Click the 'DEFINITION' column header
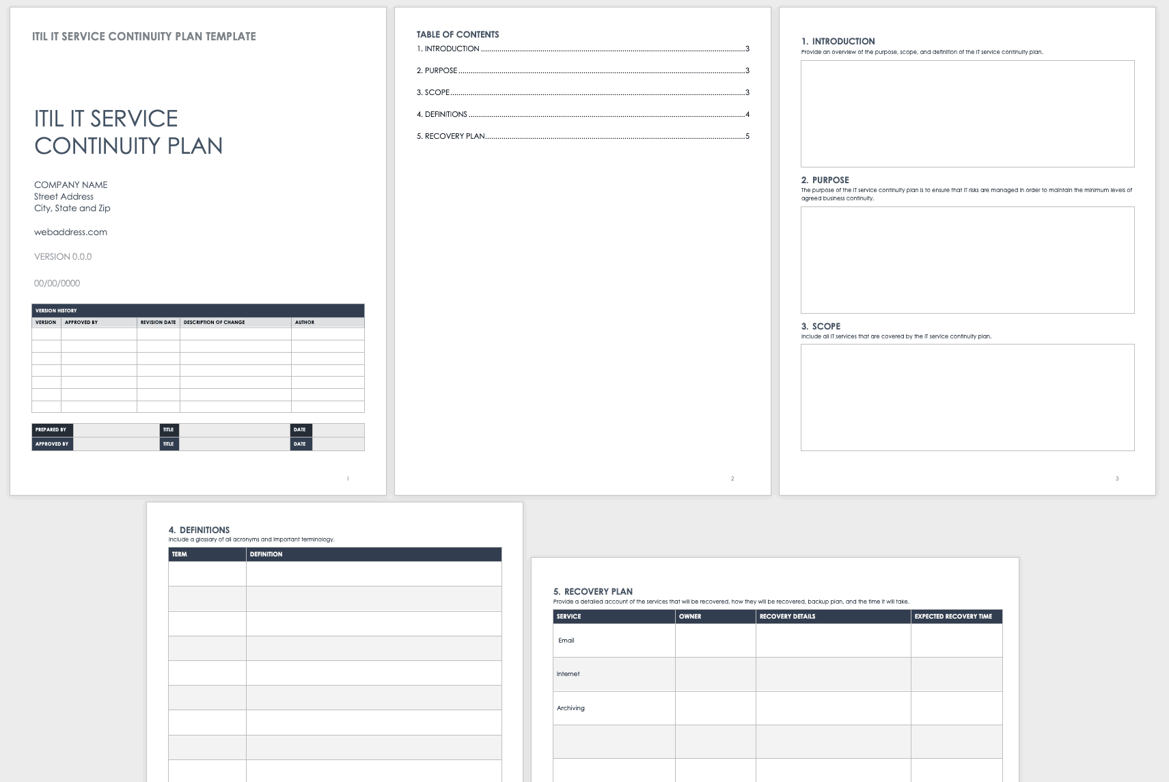This screenshot has width=1169, height=782. pyautogui.click(x=374, y=554)
